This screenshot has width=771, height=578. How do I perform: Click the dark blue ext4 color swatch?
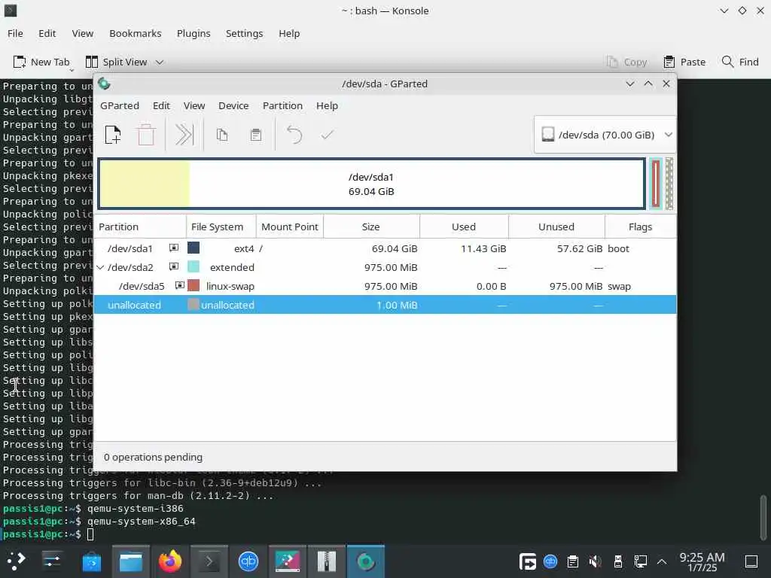[x=194, y=248]
